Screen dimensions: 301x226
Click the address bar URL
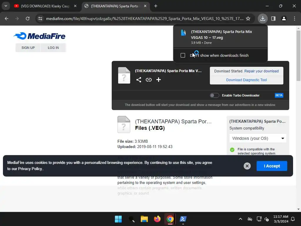(145, 19)
